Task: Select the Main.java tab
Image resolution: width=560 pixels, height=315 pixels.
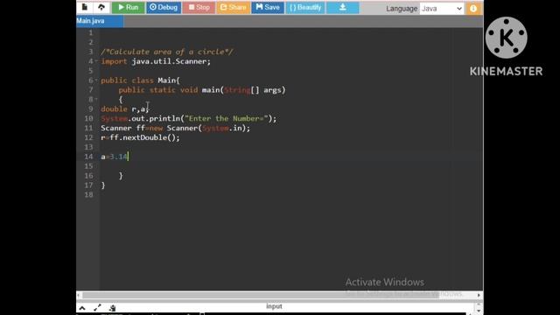Action: tap(100, 21)
